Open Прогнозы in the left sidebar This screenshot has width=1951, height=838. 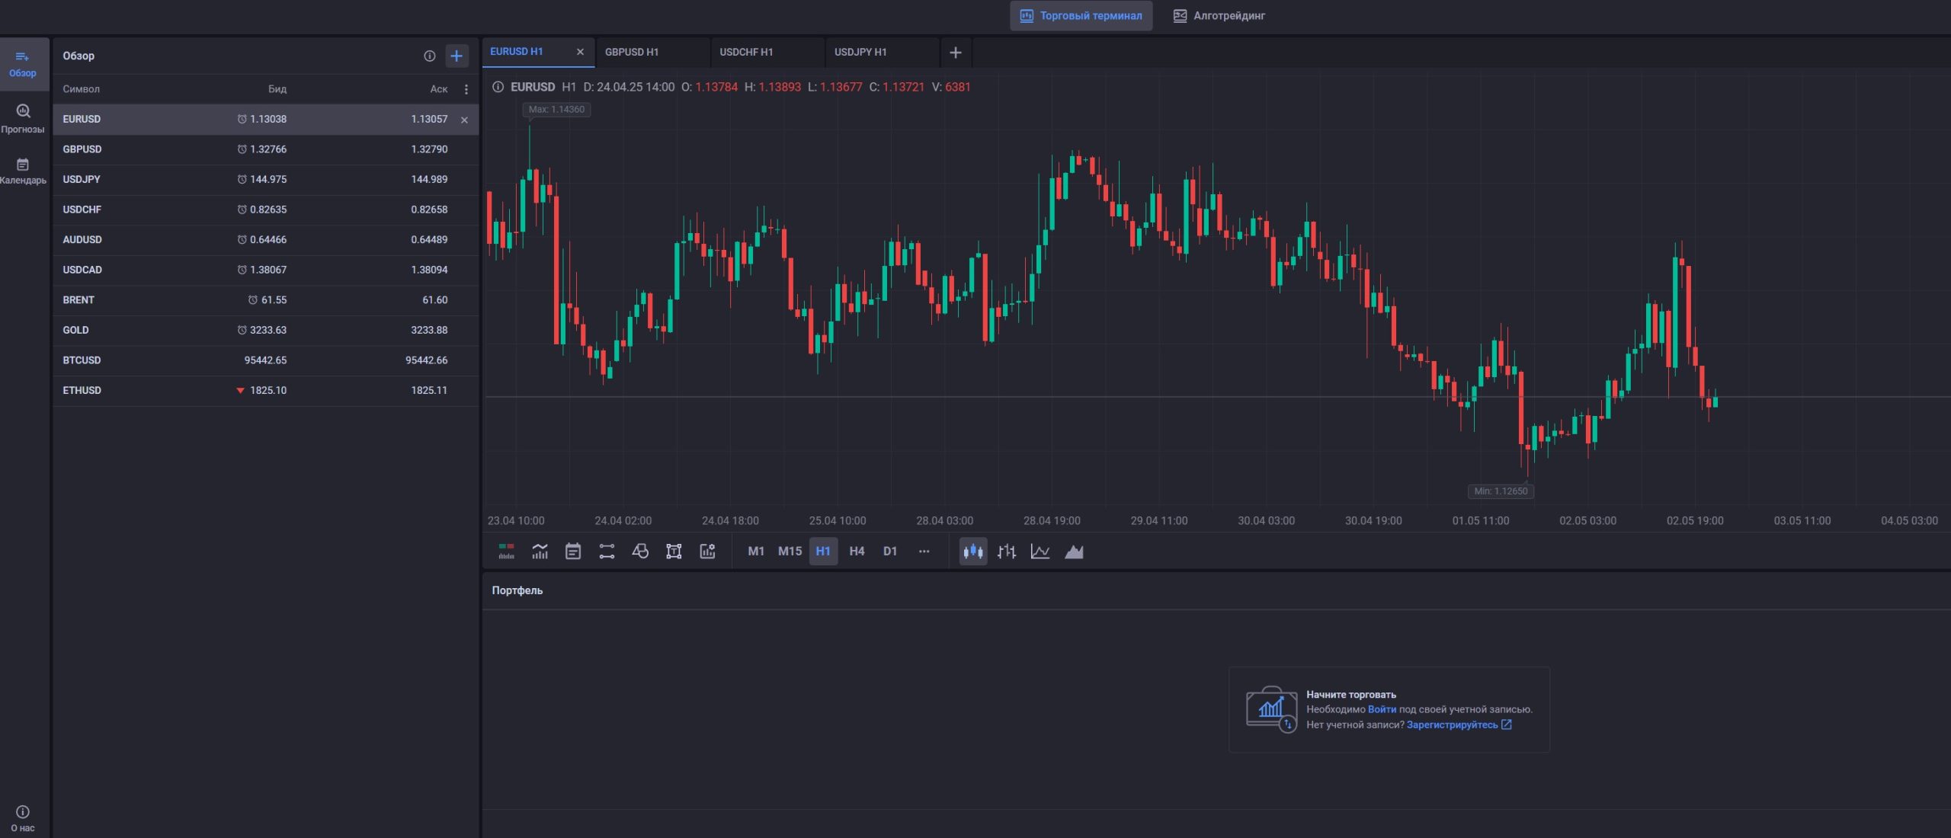pyautogui.click(x=23, y=118)
